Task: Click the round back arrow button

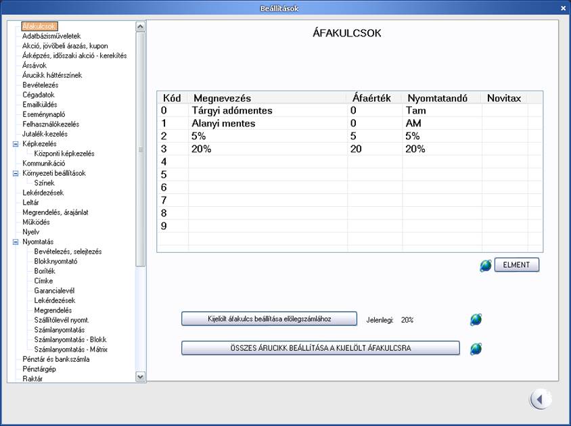Action: coord(539,400)
